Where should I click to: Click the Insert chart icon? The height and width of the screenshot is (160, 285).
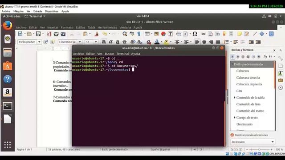pos(163,34)
